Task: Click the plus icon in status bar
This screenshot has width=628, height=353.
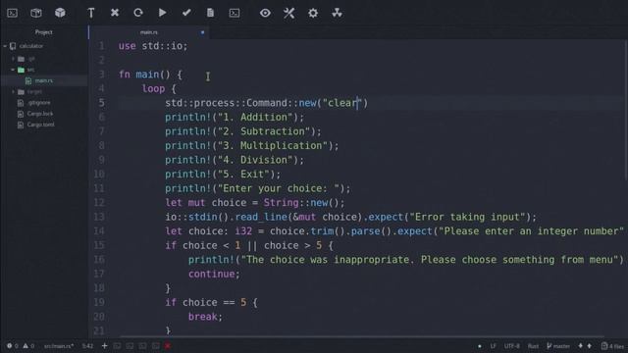Action: 105,346
